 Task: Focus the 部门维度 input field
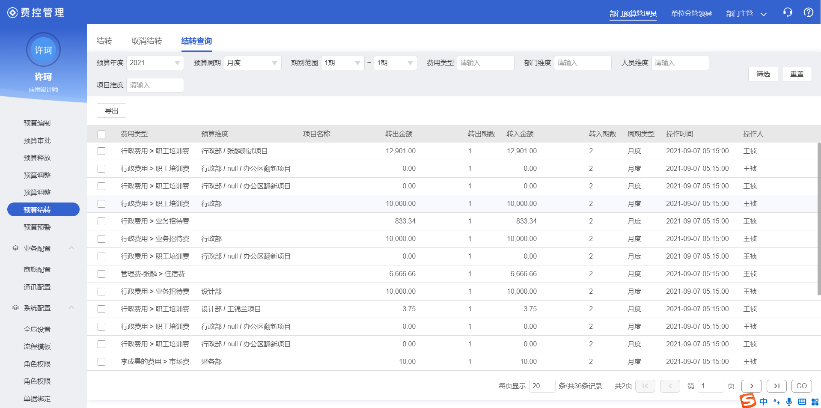click(583, 63)
